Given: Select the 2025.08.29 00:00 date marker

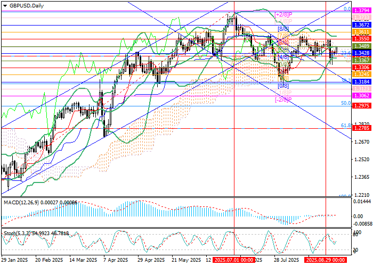Looking at the screenshot, I should pyautogui.click(x=325, y=260).
